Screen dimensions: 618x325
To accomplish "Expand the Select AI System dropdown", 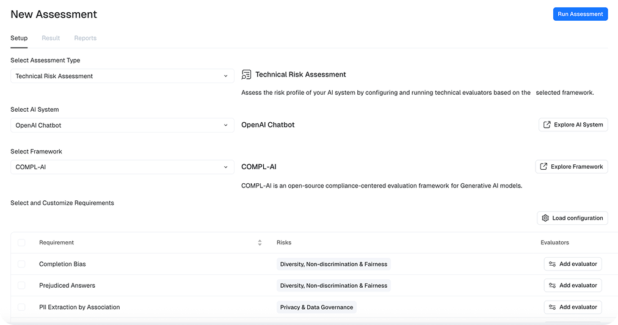I will 122,125.
